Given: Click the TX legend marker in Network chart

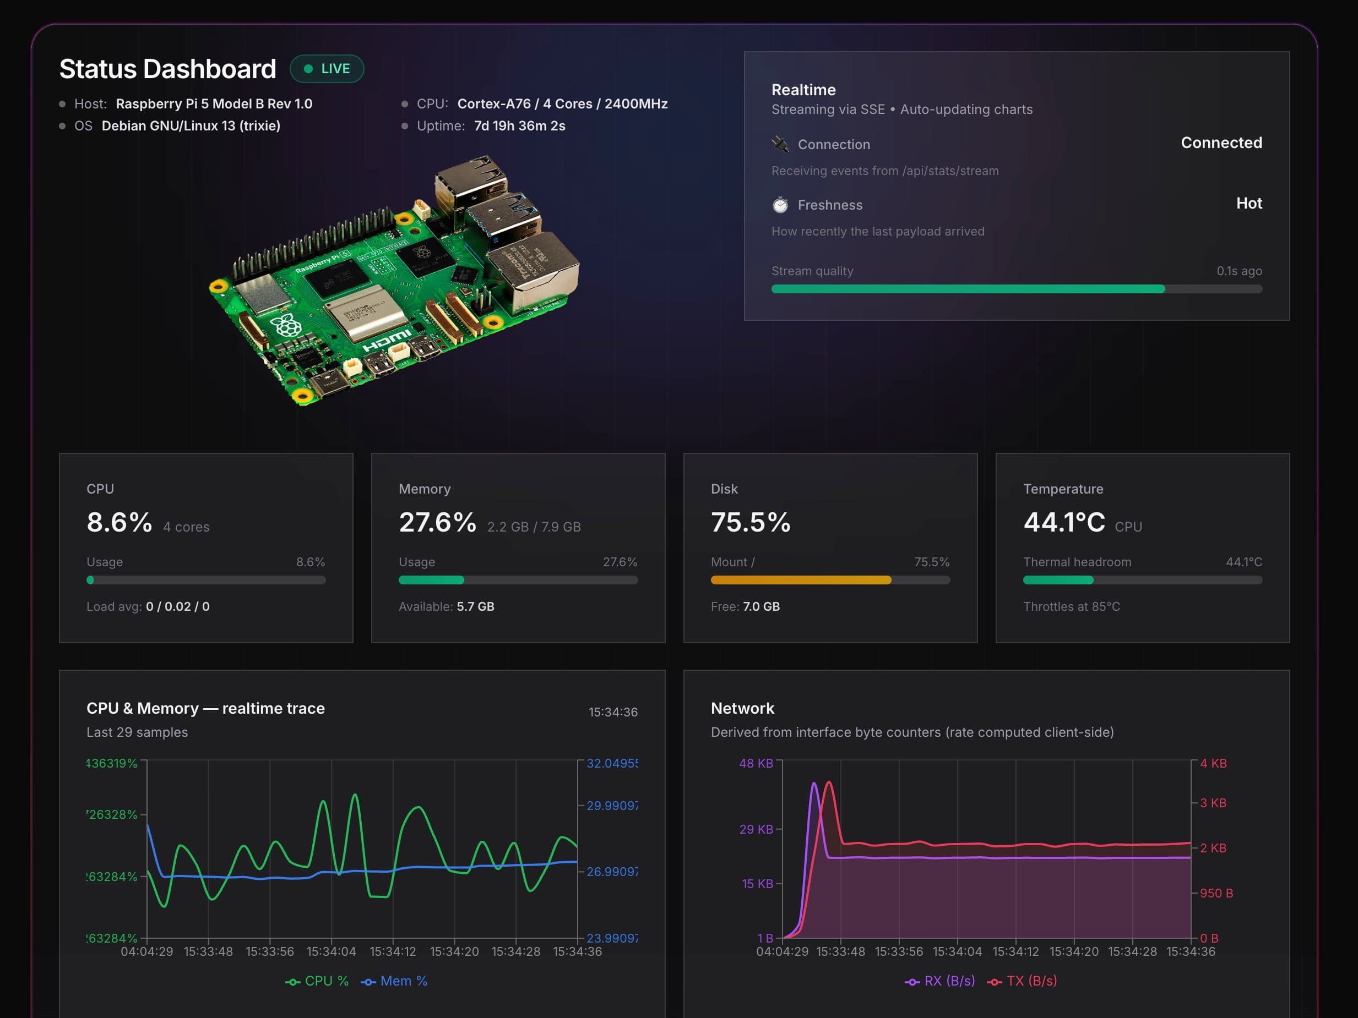Looking at the screenshot, I should pos(995,981).
